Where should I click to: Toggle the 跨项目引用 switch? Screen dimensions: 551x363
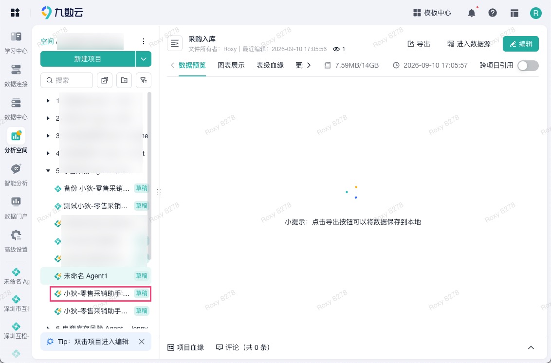(x=528, y=65)
